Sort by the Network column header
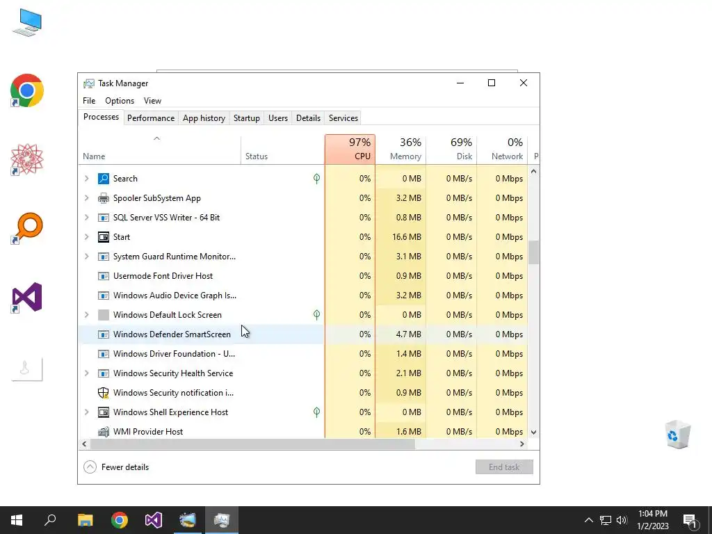 (502, 149)
